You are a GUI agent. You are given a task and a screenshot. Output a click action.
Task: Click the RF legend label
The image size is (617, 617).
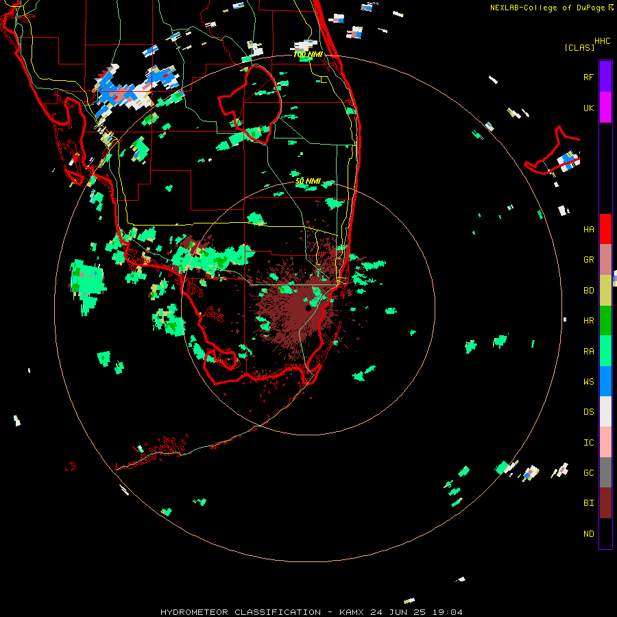(588, 77)
